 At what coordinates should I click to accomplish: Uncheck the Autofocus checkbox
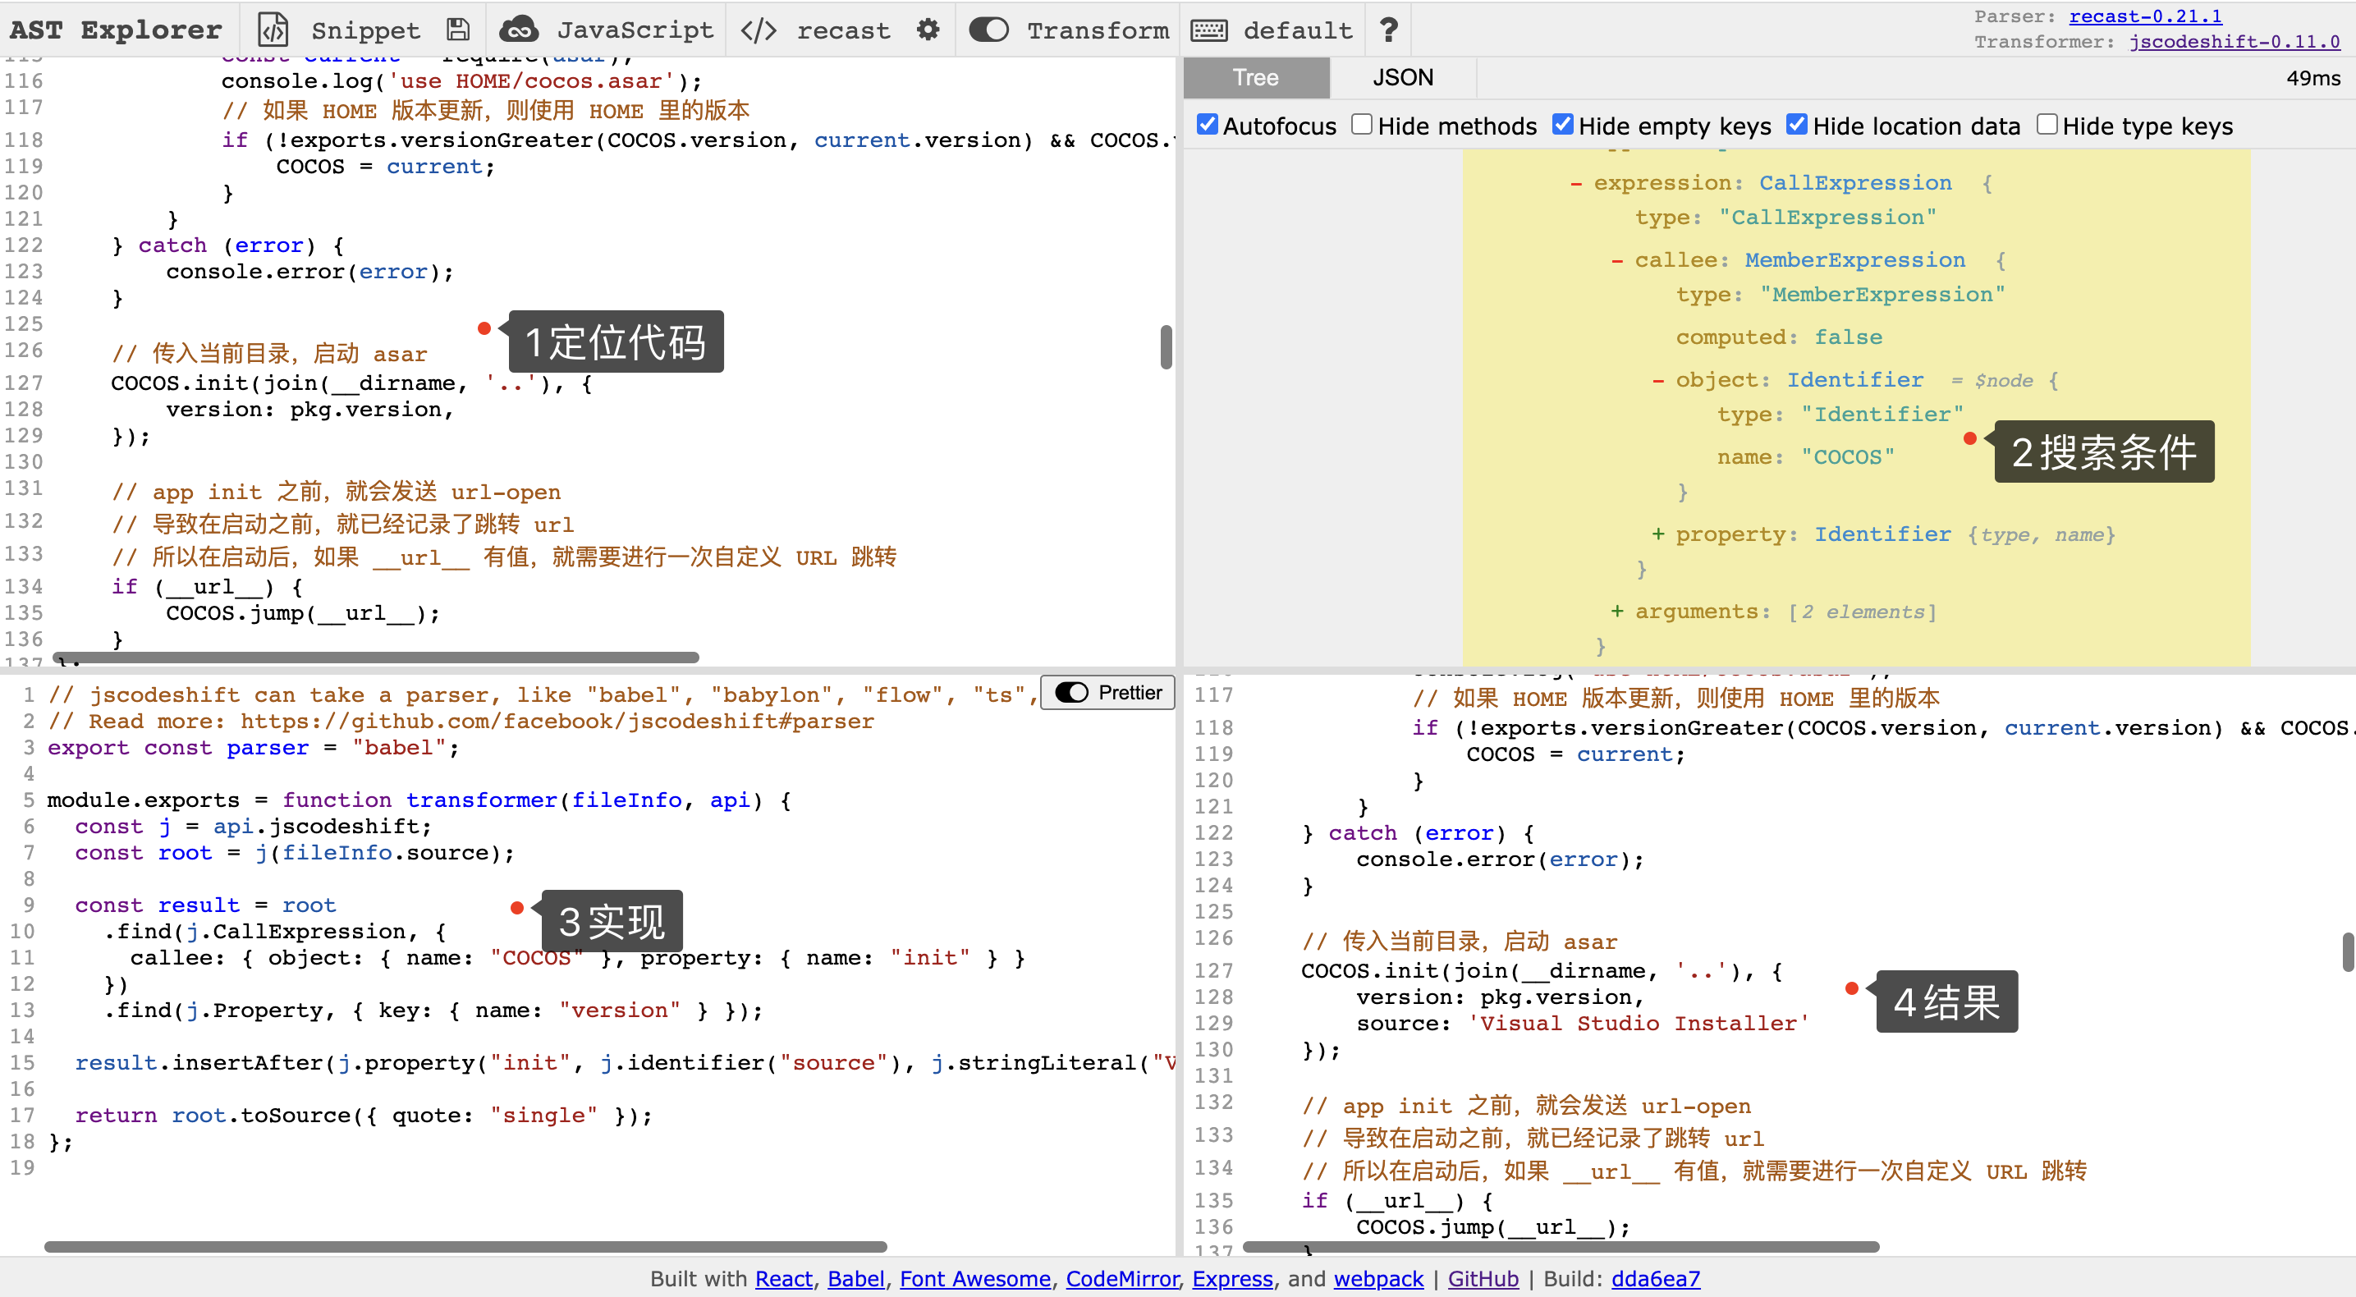(x=1208, y=125)
